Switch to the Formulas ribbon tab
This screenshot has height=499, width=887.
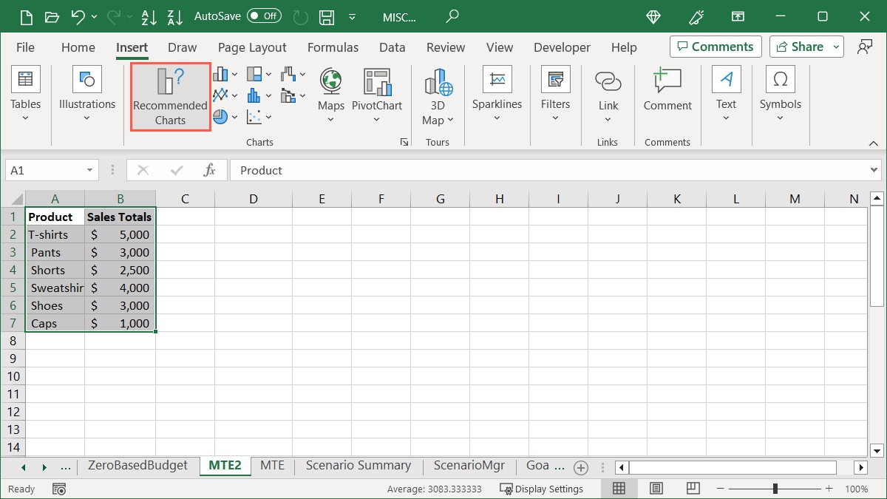[333, 47]
